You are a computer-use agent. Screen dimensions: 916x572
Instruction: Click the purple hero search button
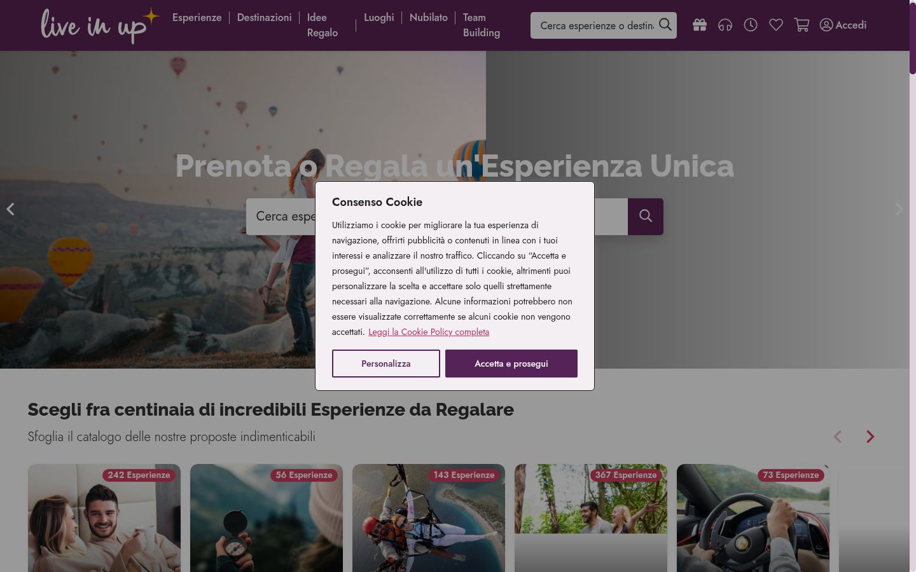(x=646, y=217)
